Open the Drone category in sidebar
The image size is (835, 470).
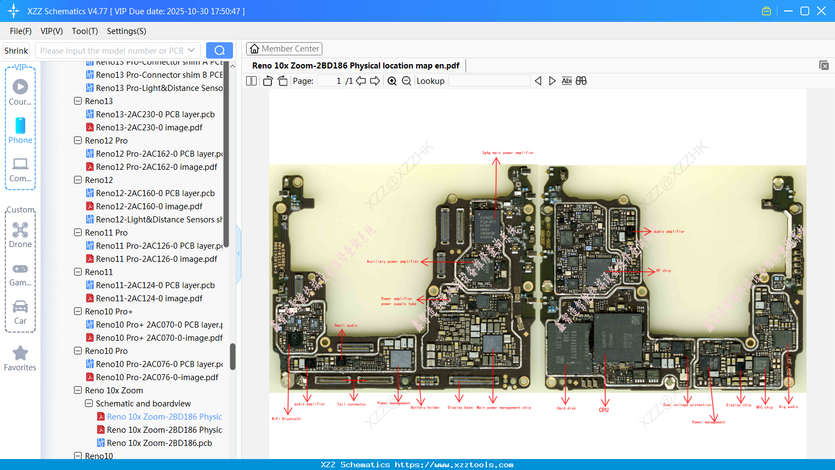pyautogui.click(x=20, y=235)
